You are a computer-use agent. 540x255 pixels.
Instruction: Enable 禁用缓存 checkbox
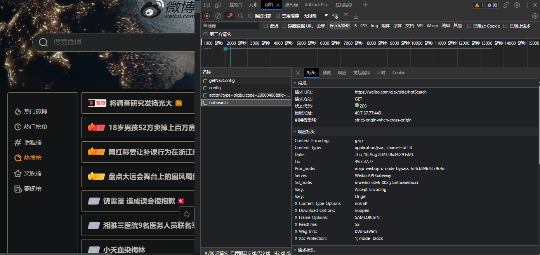click(x=278, y=16)
